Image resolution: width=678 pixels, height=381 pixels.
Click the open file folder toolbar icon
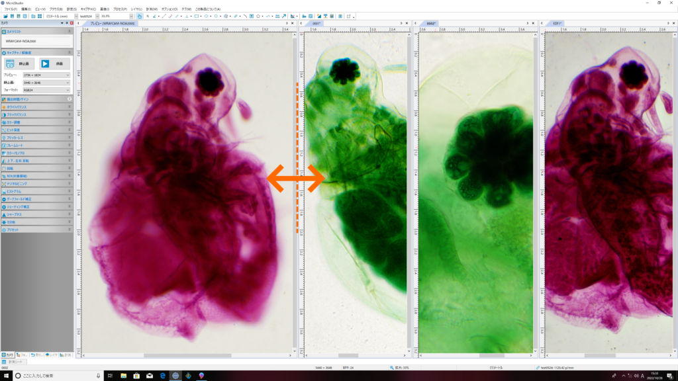coord(5,17)
